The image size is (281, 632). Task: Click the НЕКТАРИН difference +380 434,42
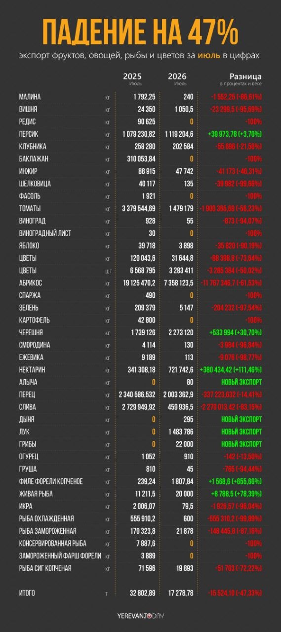(231, 370)
